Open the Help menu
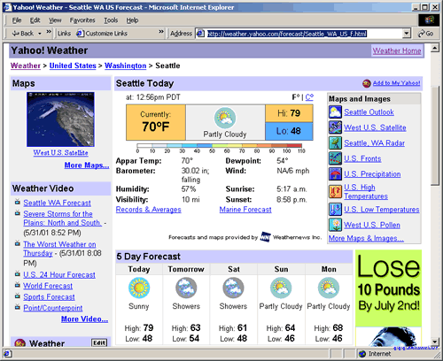This screenshot has width=443, height=361. pos(132,20)
